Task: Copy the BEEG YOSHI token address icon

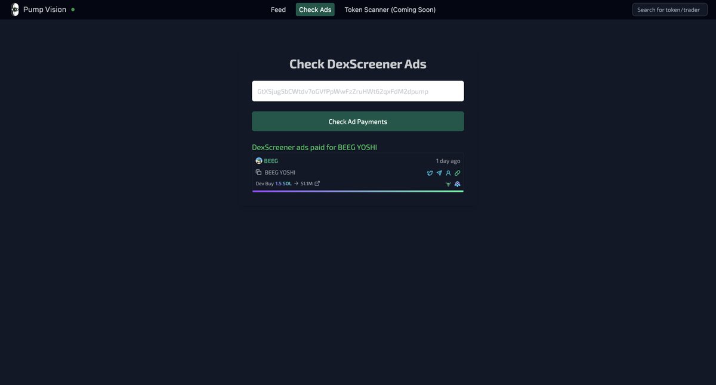Action: (x=258, y=172)
